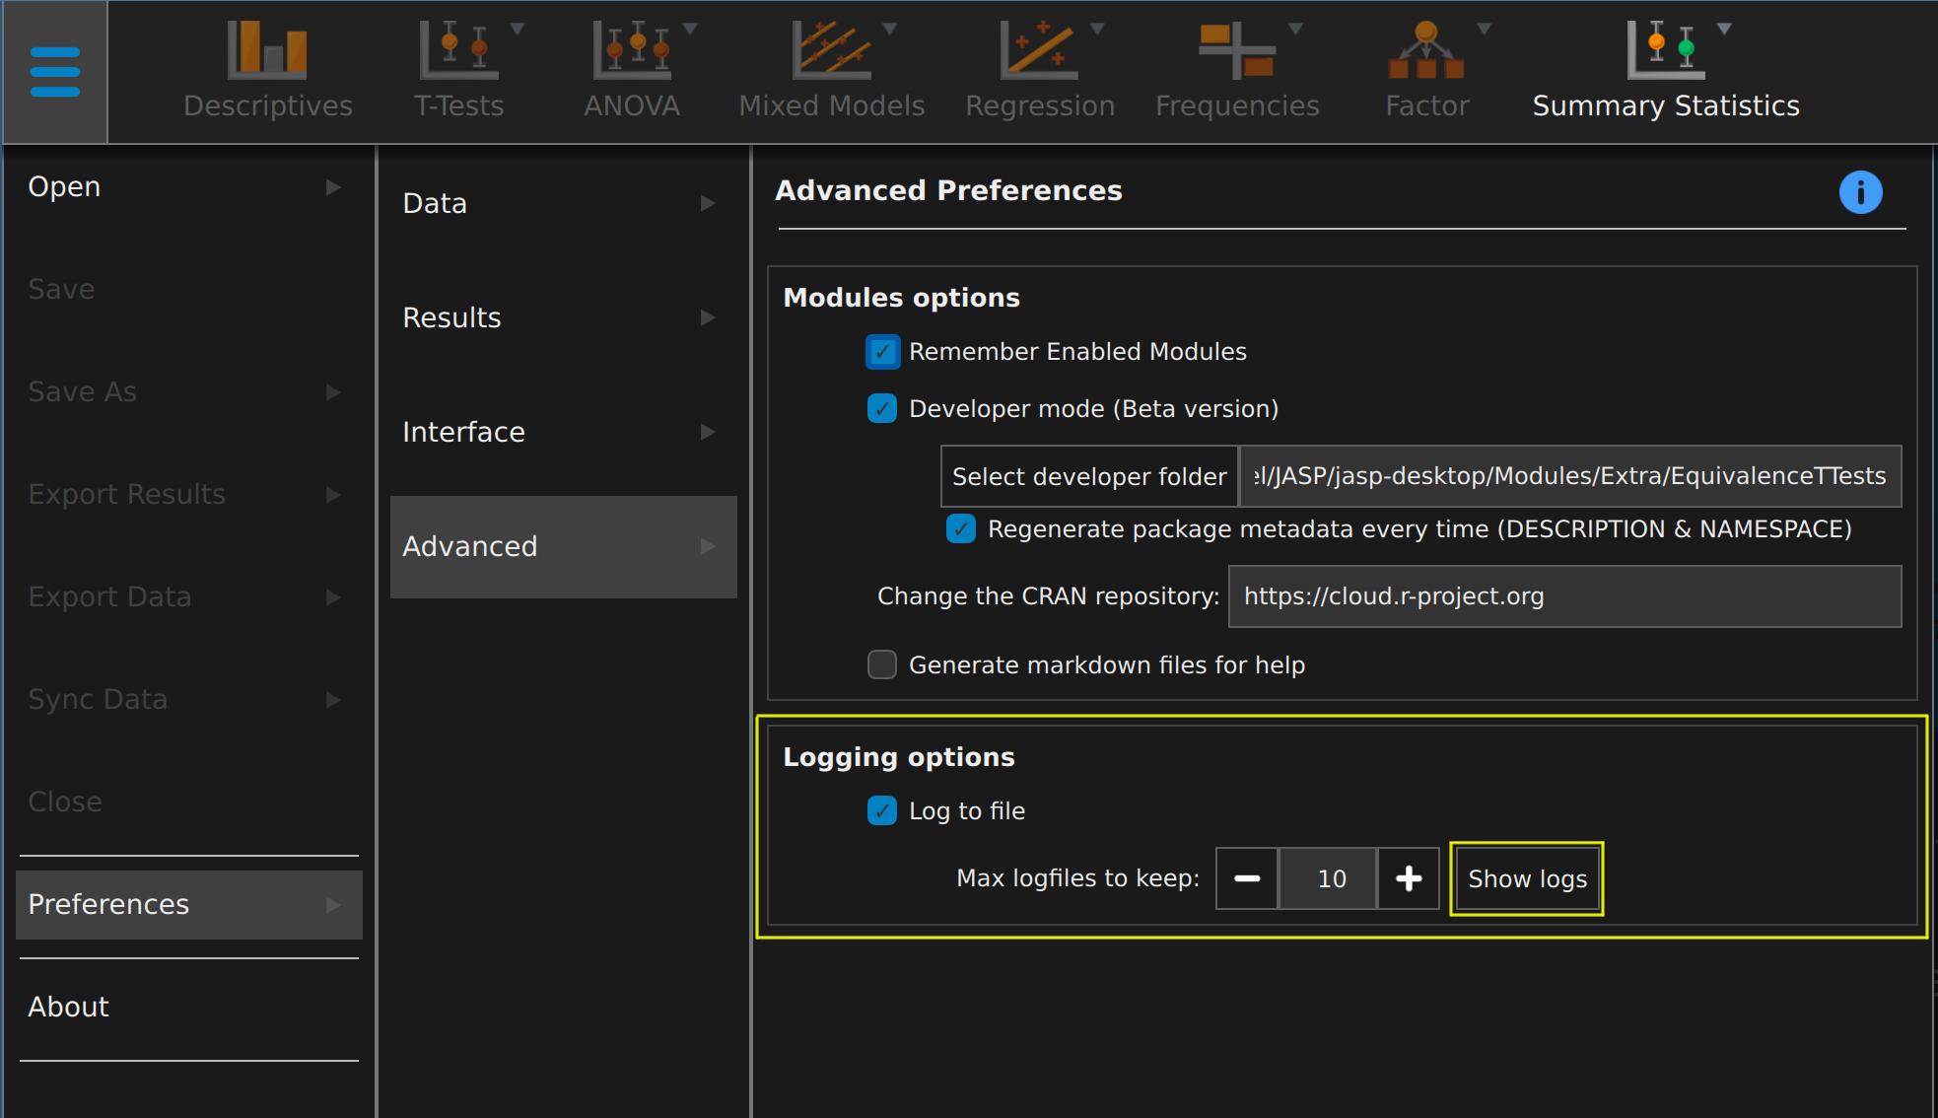The width and height of the screenshot is (1938, 1118).
Task: Open the Descriptives module icon
Action: coord(267,51)
